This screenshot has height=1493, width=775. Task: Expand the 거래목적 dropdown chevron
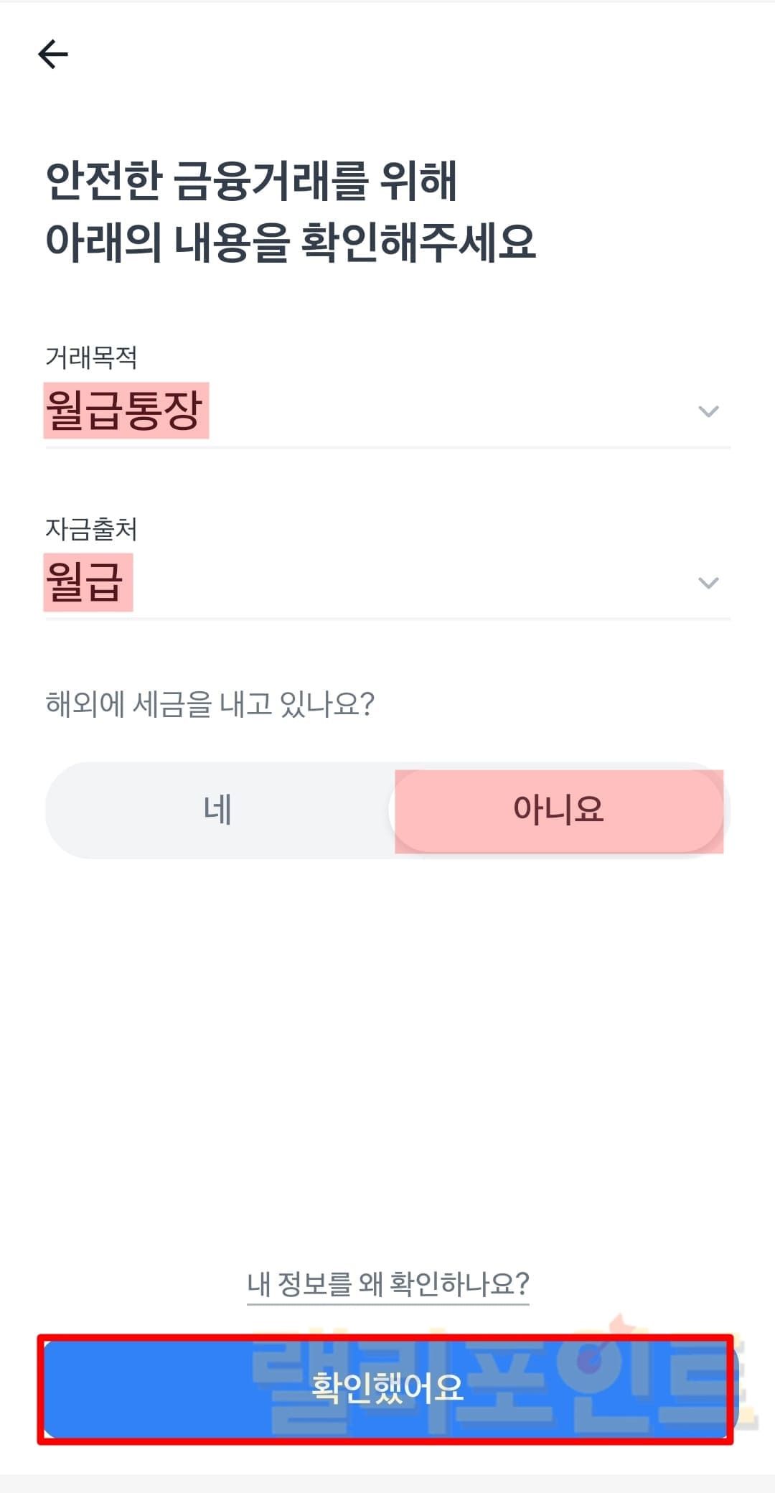[708, 411]
